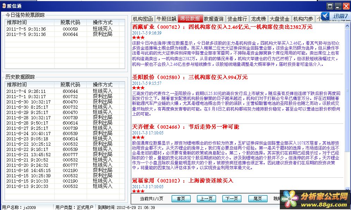Click the 当前共1/1页 page indicator
The width and height of the screenshot is (351, 210).
pyautogui.click(x=152, y=199)
